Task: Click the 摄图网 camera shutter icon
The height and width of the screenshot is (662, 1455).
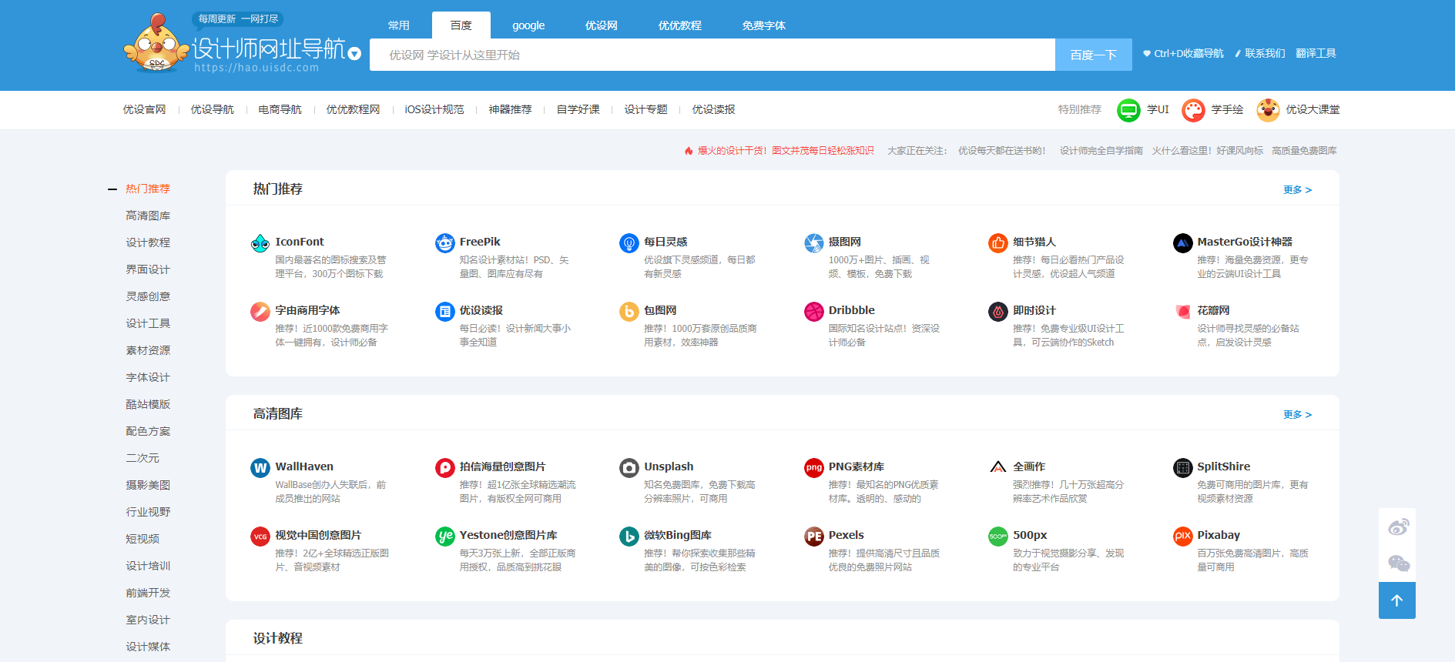Action: tap(814, 243)
